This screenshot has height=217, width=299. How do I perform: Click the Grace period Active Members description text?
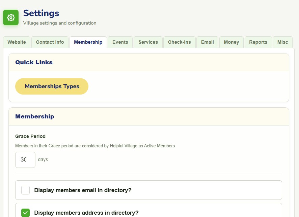point(95,146)
